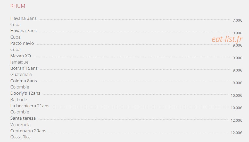Click the Santa teresa entry
The height and width of the screenshot is (142, 249).
23,118
